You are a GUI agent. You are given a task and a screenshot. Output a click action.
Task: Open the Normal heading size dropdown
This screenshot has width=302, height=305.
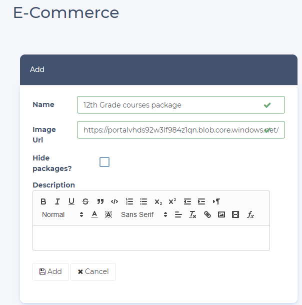click(62, 214)
